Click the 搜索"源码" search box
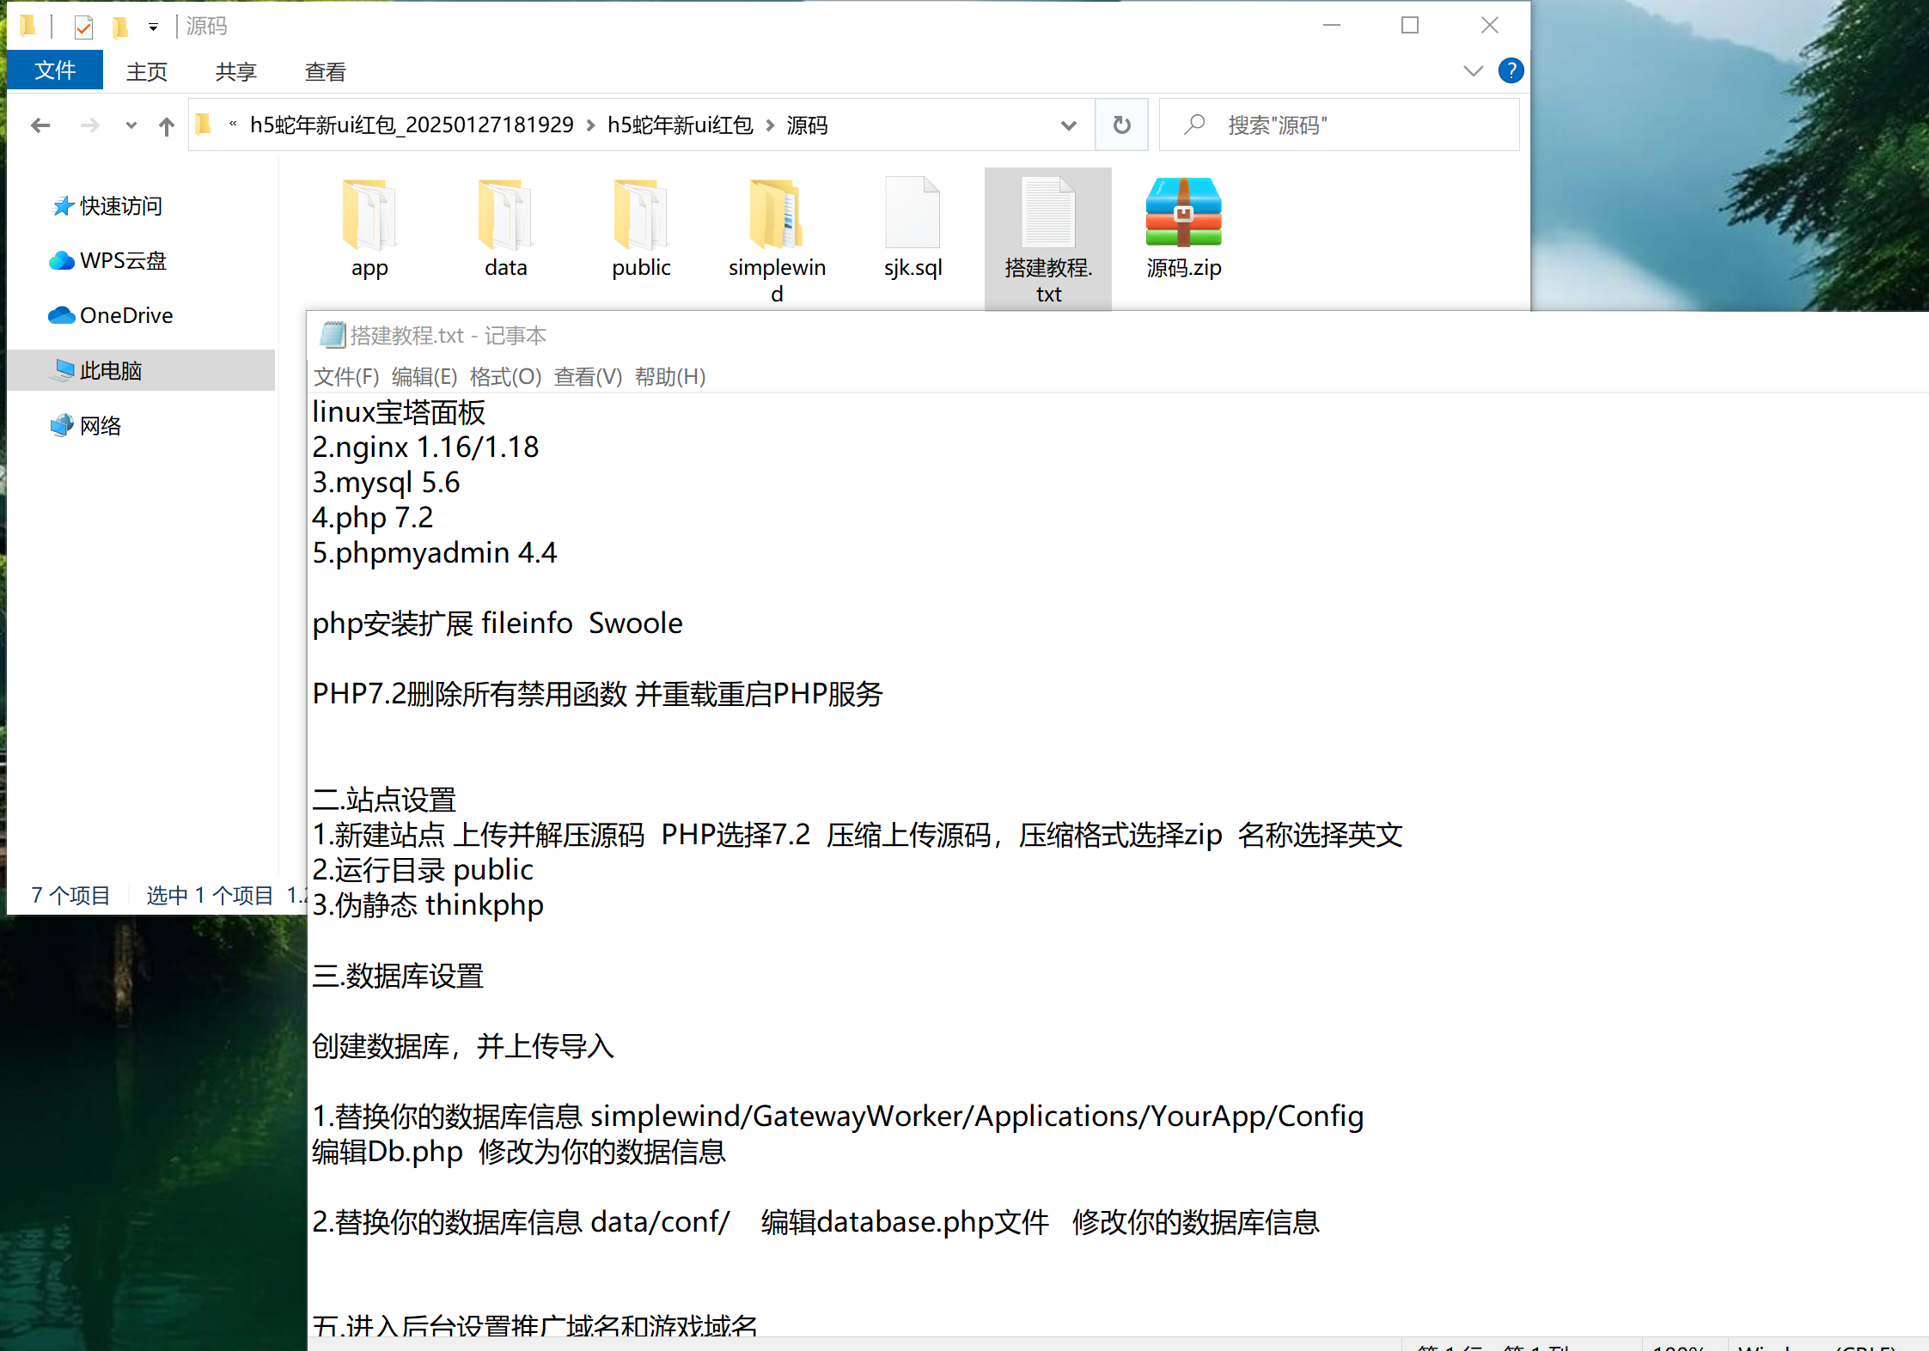This screenshot has height=1351, width=1929. pos(1339,125)
